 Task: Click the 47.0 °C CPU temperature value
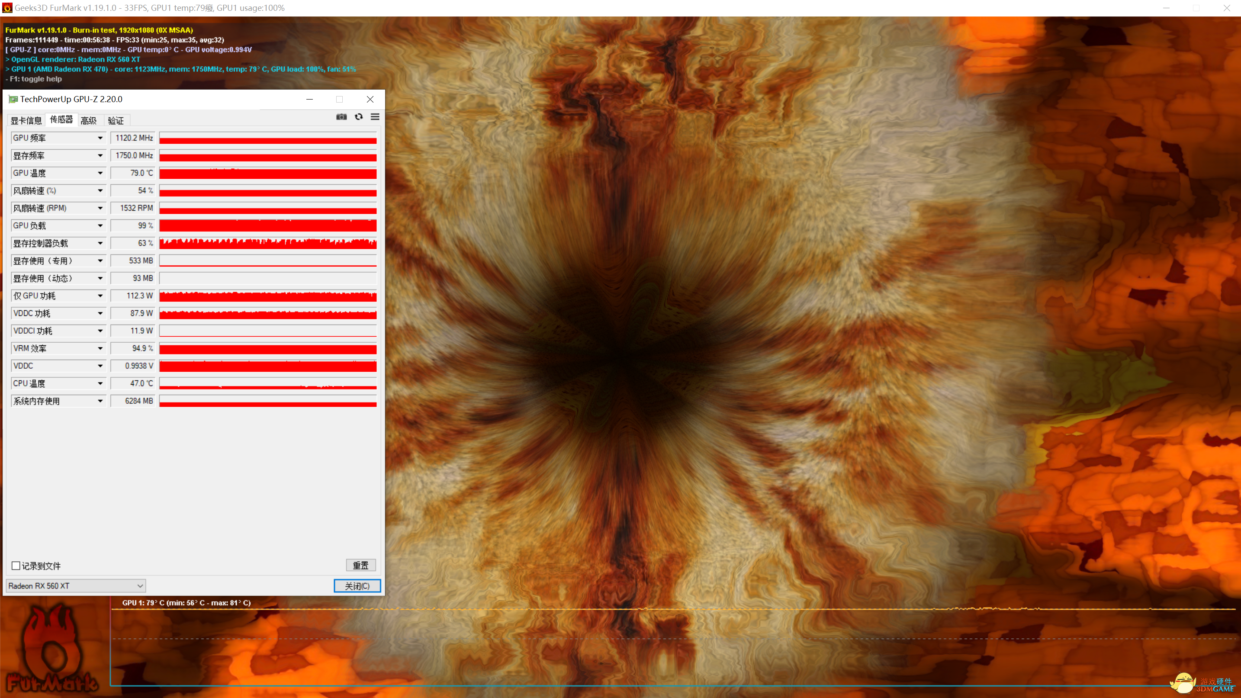pyautogui.click(x=133, y=383)
